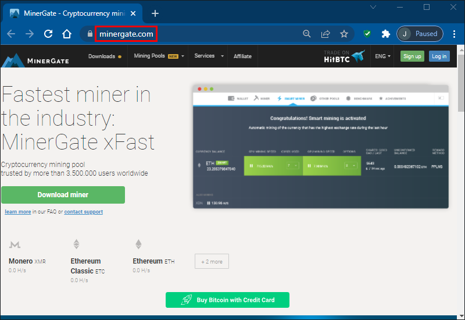This screenshot has height=320, width=465.
Task: Open the Trade on HitBTC banner
Action: (344, 56)
